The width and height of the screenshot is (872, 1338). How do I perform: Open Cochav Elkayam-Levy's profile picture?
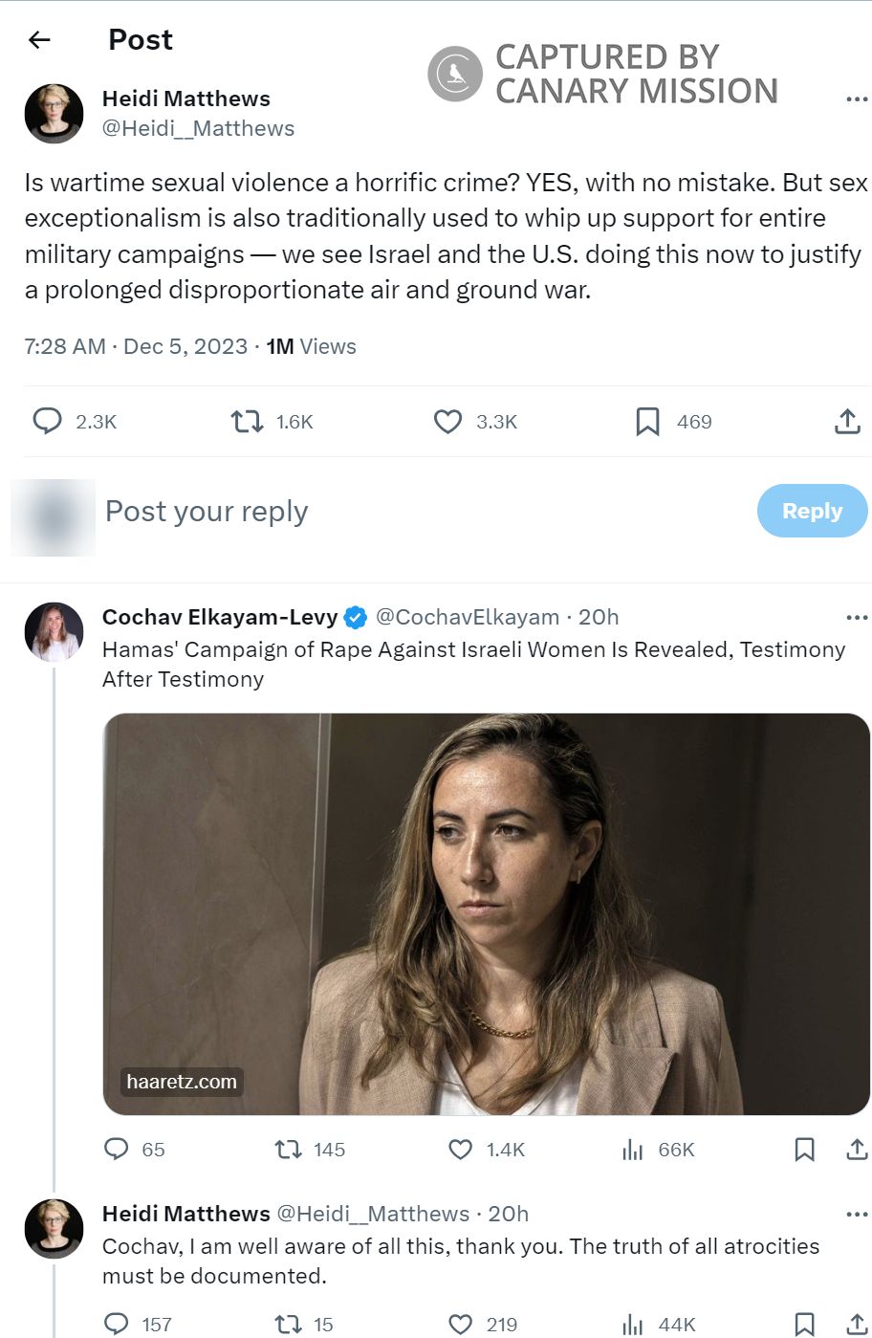pos(54,632)
